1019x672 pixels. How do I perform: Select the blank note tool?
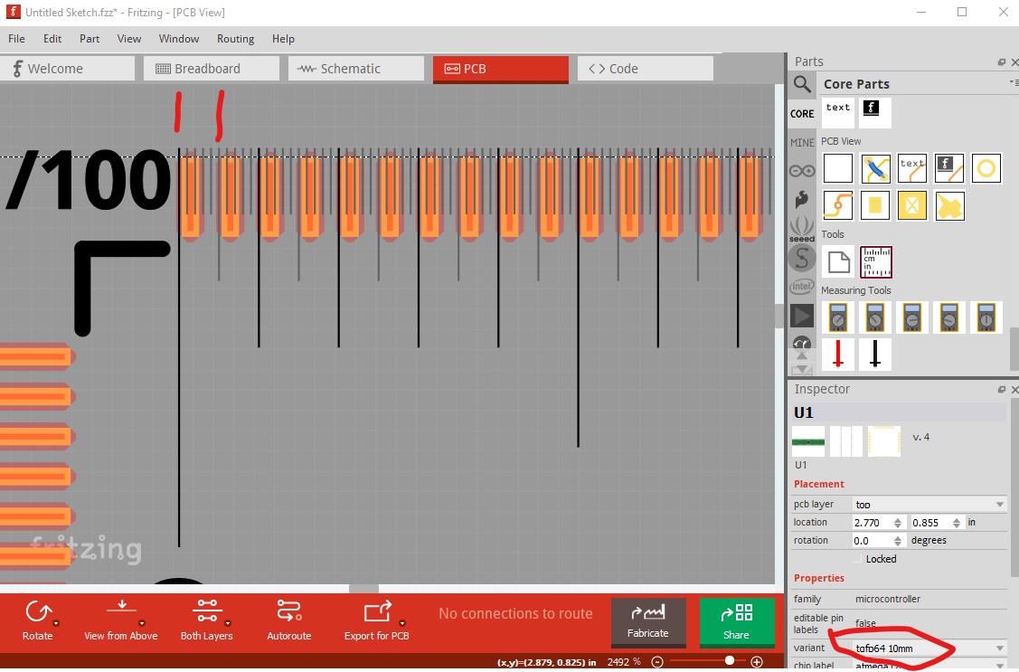837,262
